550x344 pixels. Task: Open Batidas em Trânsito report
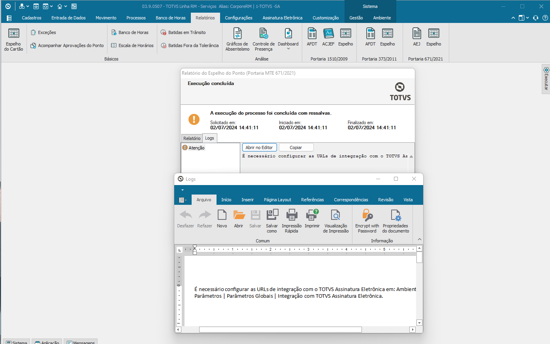[x=183, y=32]
